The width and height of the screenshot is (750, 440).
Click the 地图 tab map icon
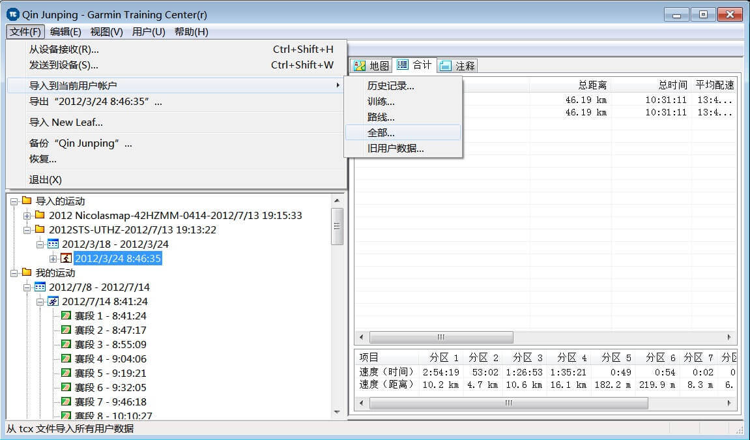coord(359,66)
